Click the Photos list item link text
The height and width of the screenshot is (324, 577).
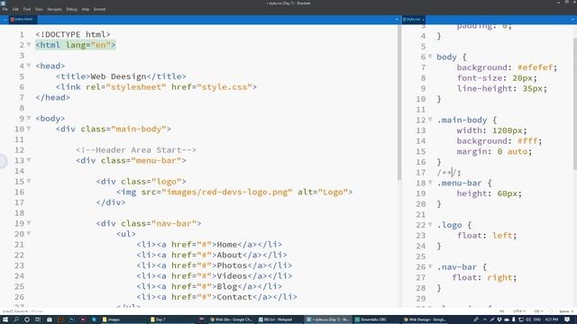tap(232, 265)
